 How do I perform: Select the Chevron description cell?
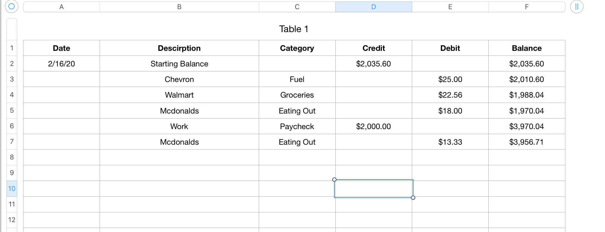pos(179,80)
